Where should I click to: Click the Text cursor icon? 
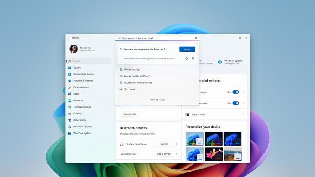click(x=121, y=89)
